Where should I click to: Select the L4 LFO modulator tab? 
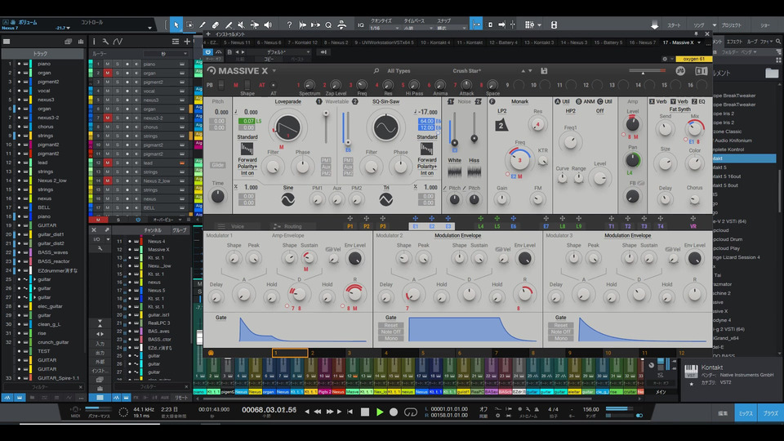(x=480, y=226)
